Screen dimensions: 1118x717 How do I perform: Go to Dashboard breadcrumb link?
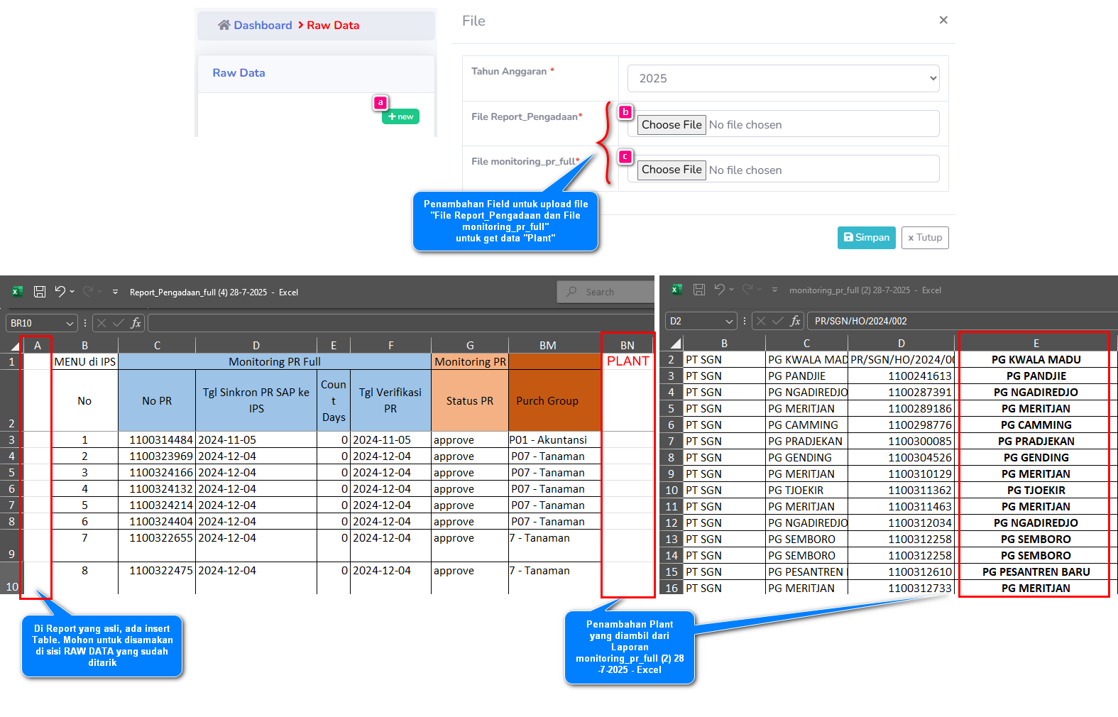point(263,26)
